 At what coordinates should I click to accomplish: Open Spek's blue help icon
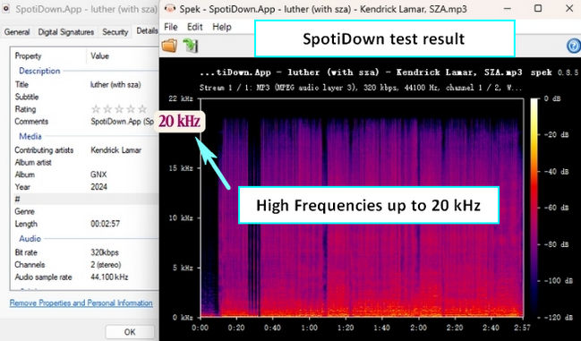tap(574, 46)
